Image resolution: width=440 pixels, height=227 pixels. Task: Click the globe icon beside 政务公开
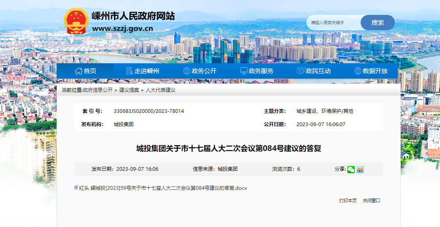coord(187,71)
